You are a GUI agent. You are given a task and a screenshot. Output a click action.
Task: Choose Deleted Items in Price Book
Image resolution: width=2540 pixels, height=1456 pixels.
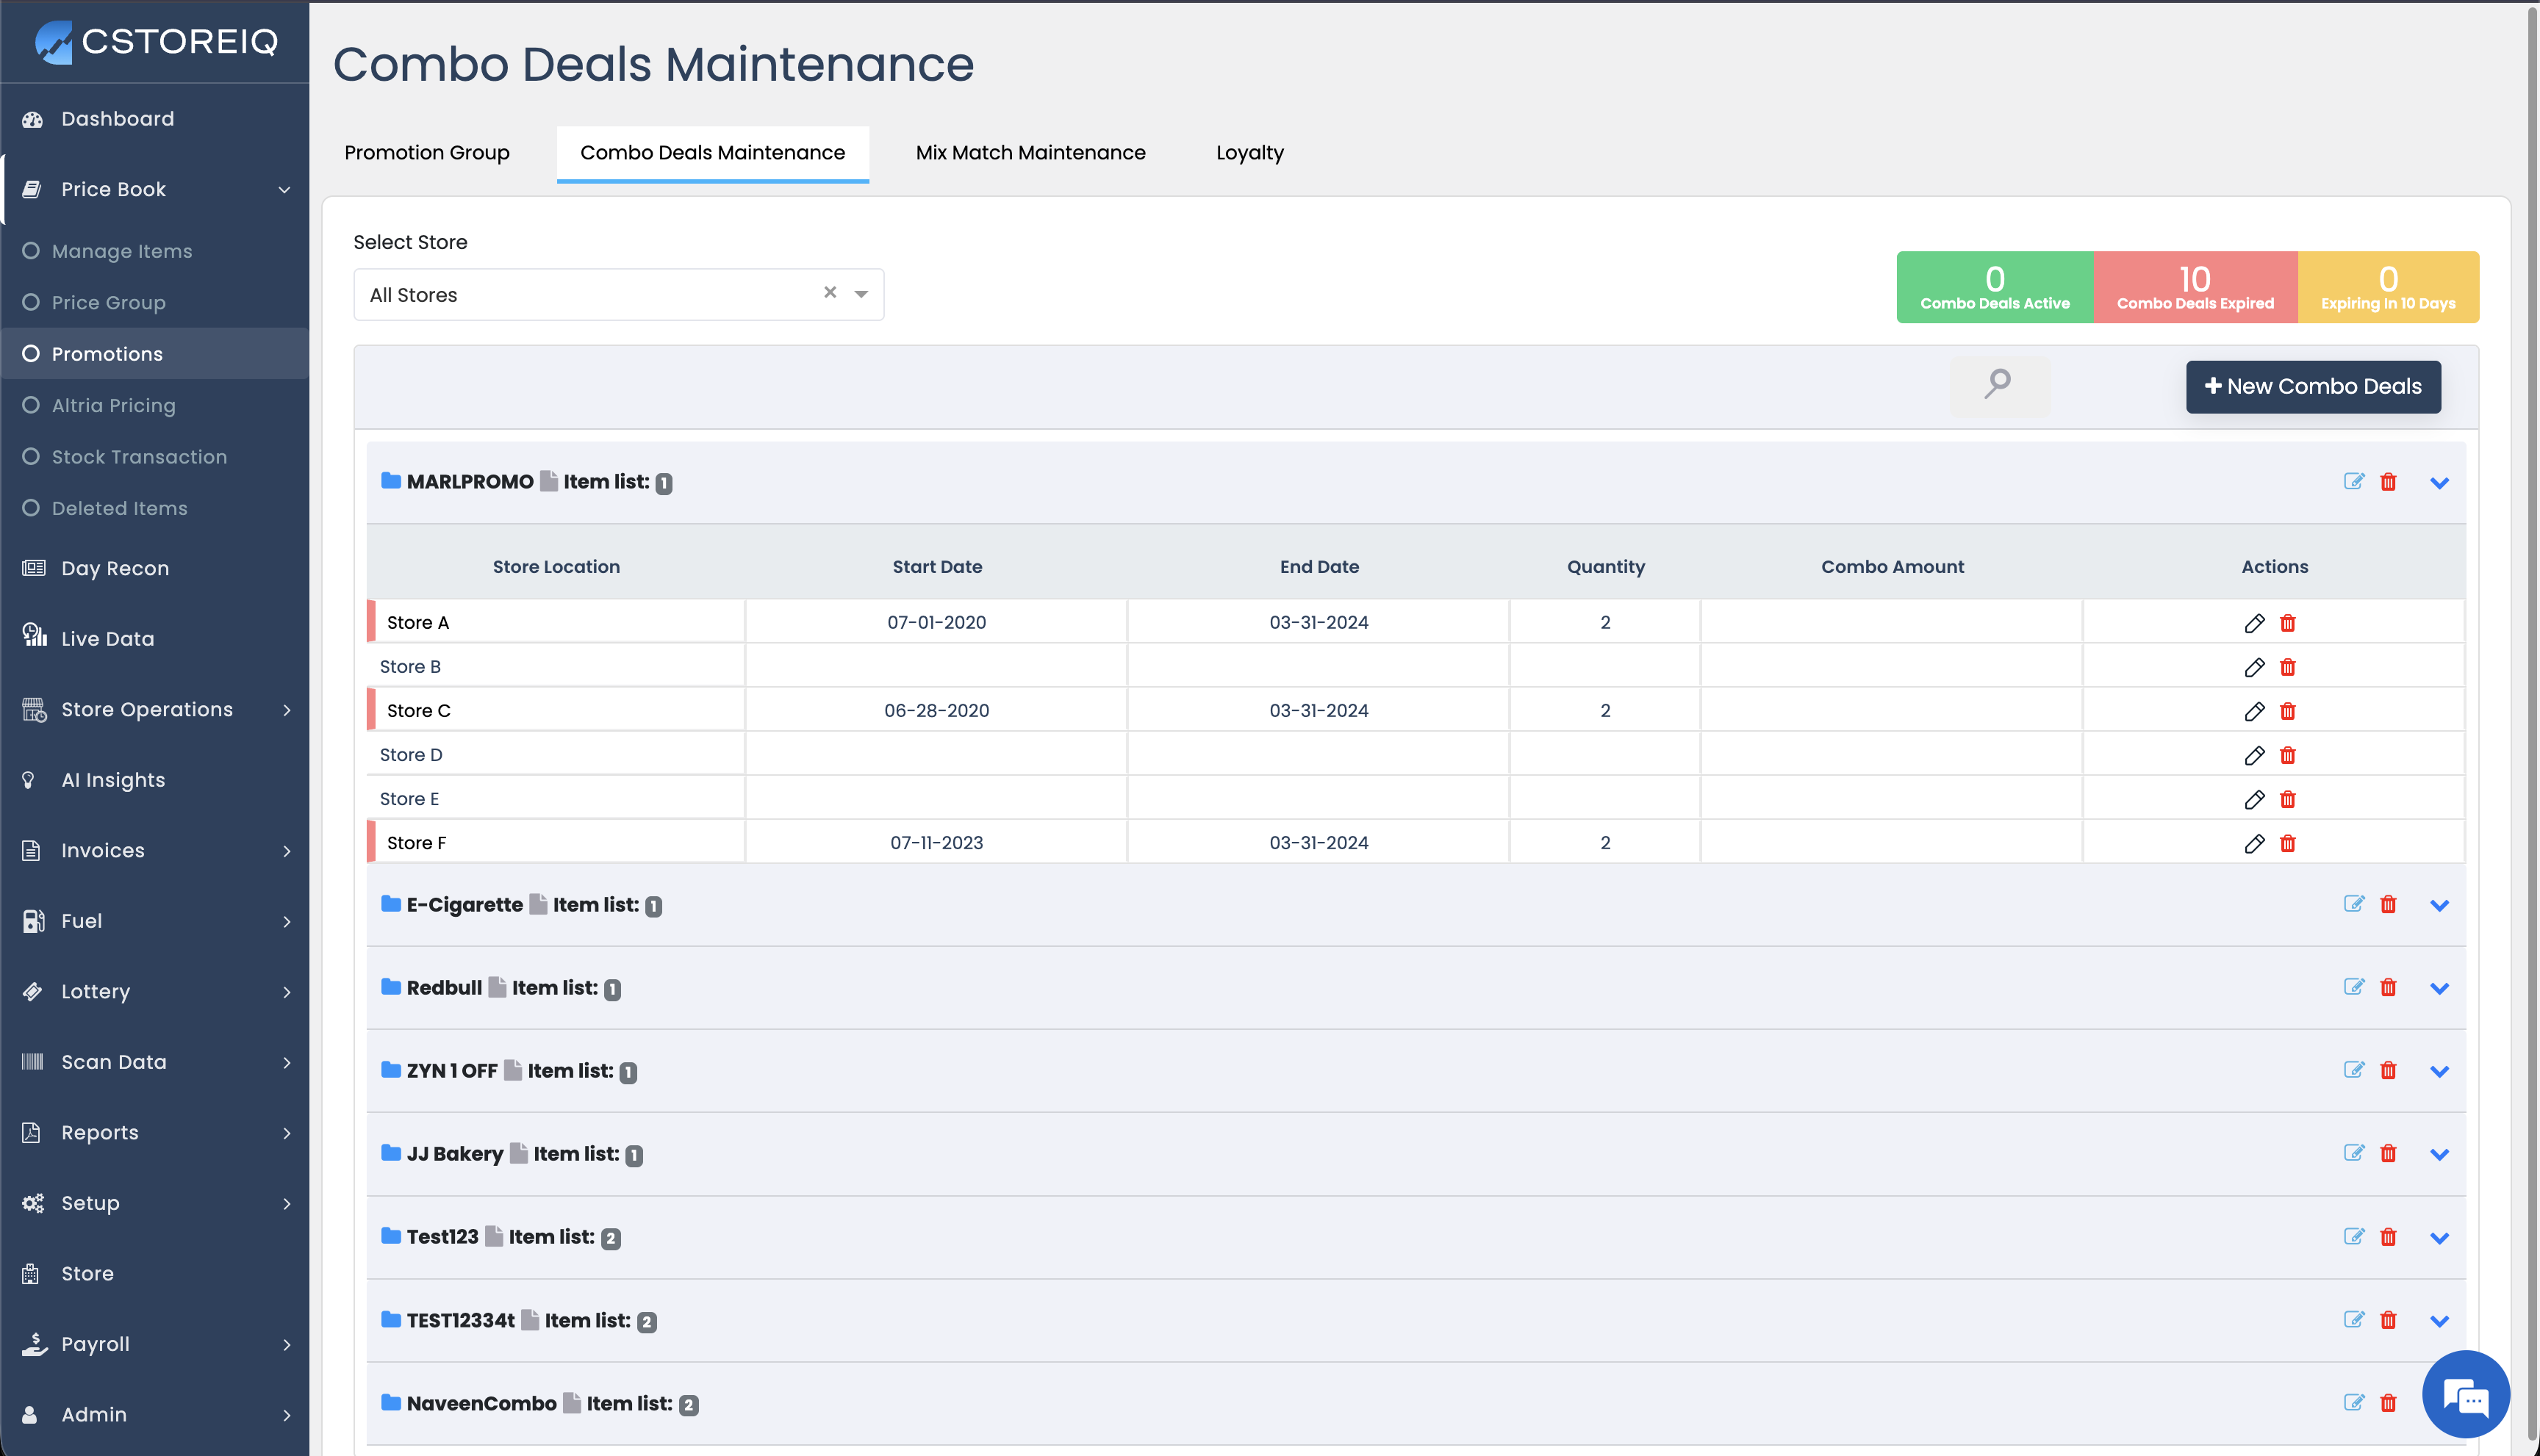coord(119,508)
